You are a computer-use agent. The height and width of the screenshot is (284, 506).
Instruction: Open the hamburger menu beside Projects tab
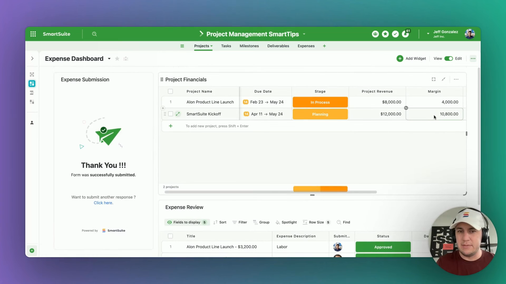(182, 46)
